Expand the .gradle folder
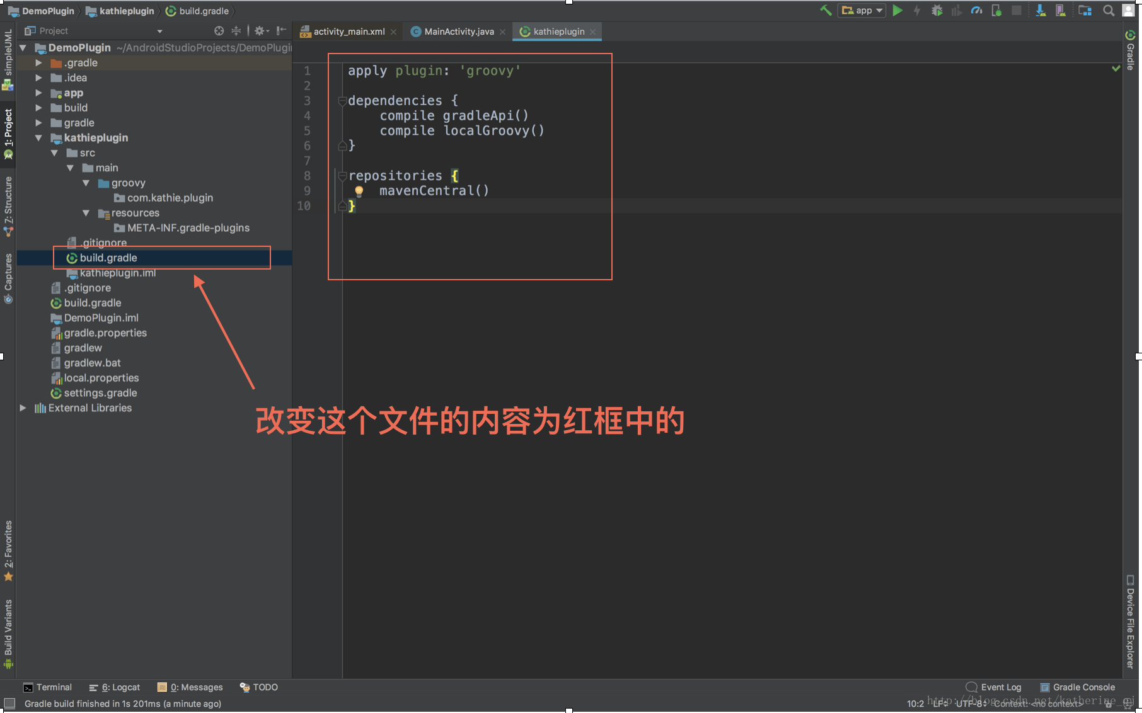The image size is (1142, 713). (39, 63)
